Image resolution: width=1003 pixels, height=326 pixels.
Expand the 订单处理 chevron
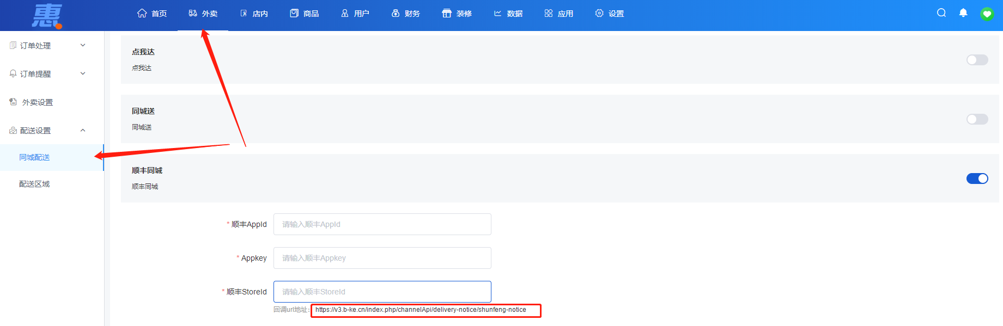coord(83,45)
